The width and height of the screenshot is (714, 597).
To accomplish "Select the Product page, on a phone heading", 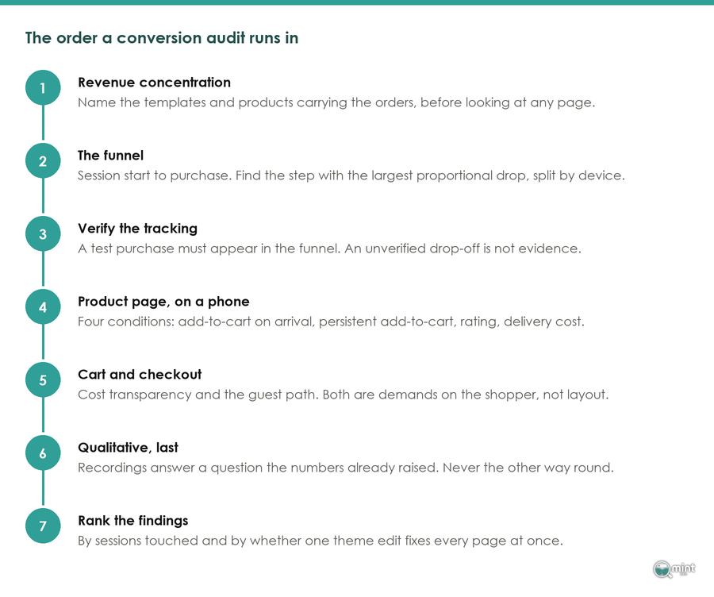I will (x=163, y=302).
